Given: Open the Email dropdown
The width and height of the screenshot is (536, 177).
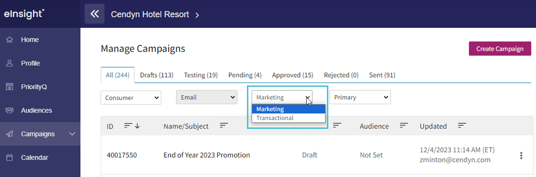Looking at the screenshot, I should click(x=207, y=97).
